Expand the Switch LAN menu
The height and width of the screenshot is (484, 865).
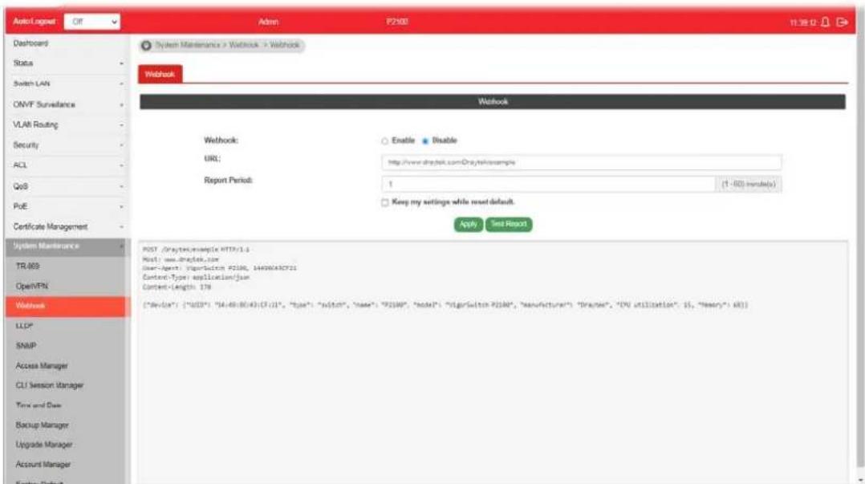pos(67,84)
